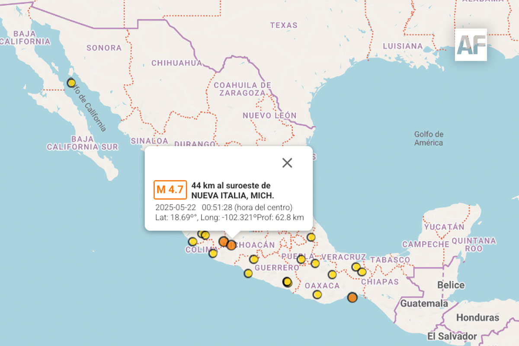519x346 pixels.
Task: Click the time '00:51:28 (hora del centro)'
Action: point(247,207)
